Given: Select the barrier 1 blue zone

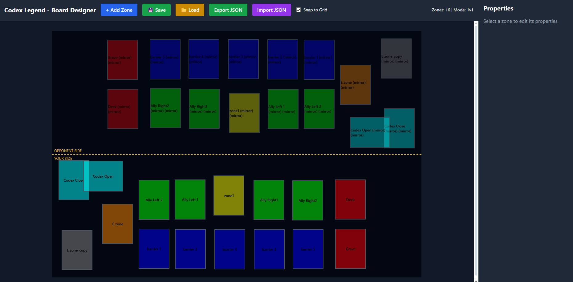Looking at the screenshot, I should coord(154,249).
